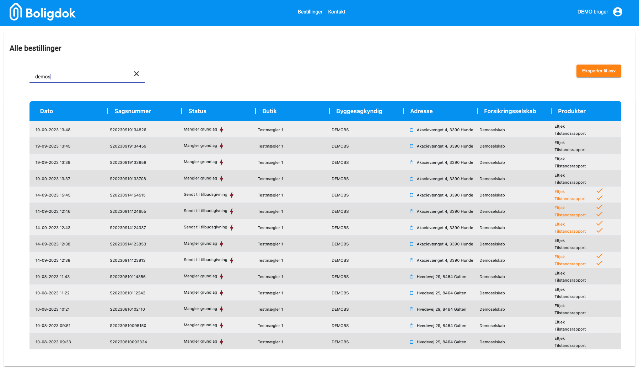Open orange Eltjek link in row S20230914154515
Image resolution: width=639 pixels, height=371 pixels.
point(560,192)
